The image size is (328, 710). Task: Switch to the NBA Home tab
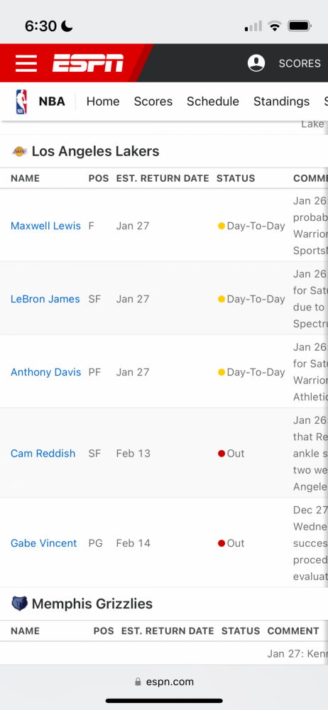(103, 102)
